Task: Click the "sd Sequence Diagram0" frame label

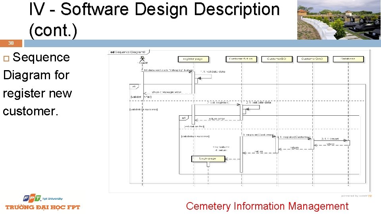Action: pos(128,52)
